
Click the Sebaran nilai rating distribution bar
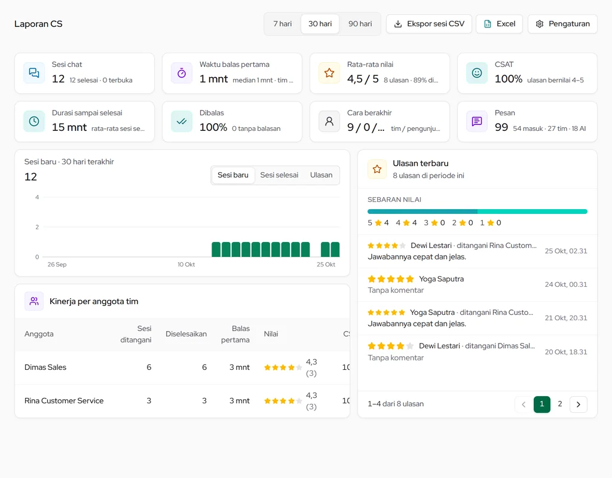[478, 212]
